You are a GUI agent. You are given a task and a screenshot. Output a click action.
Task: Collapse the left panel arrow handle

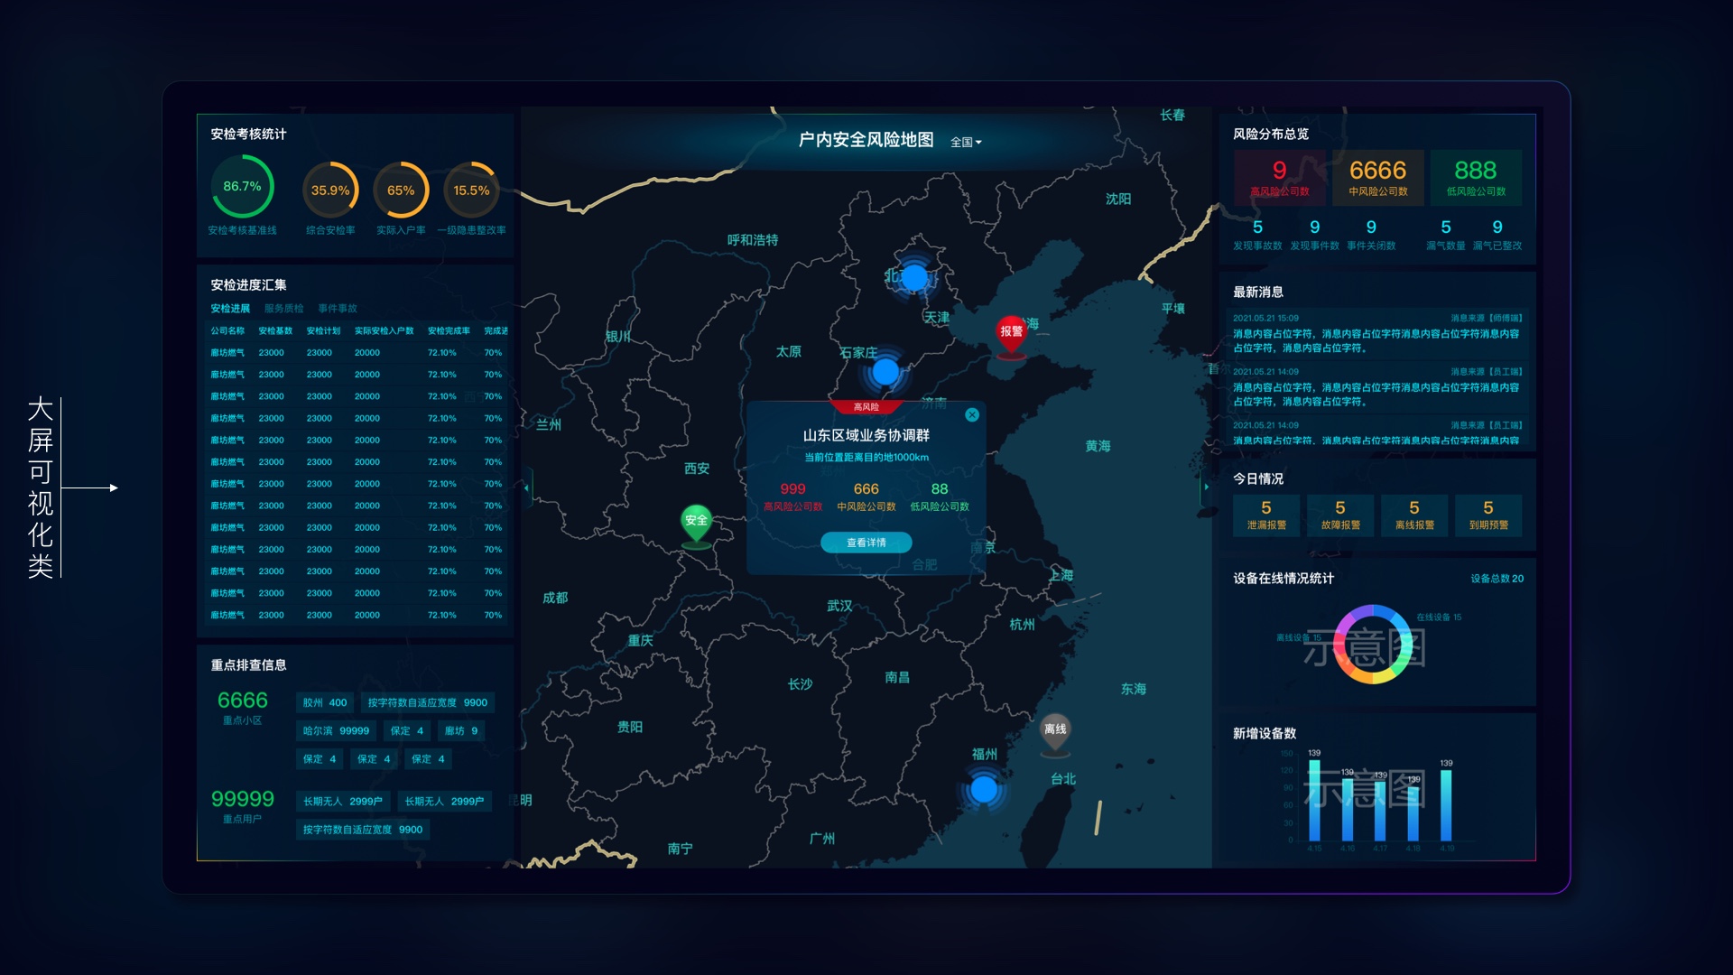point(526,487)
